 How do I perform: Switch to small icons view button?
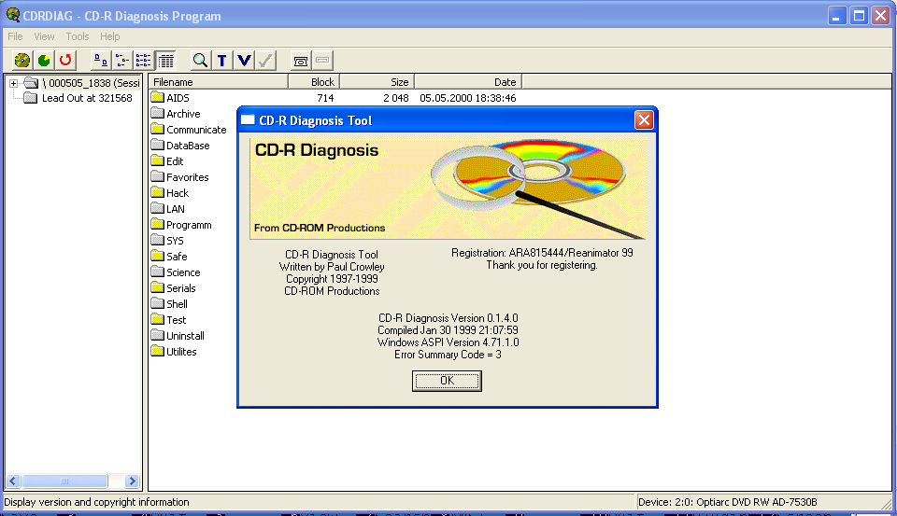click(x=121, y=61)
